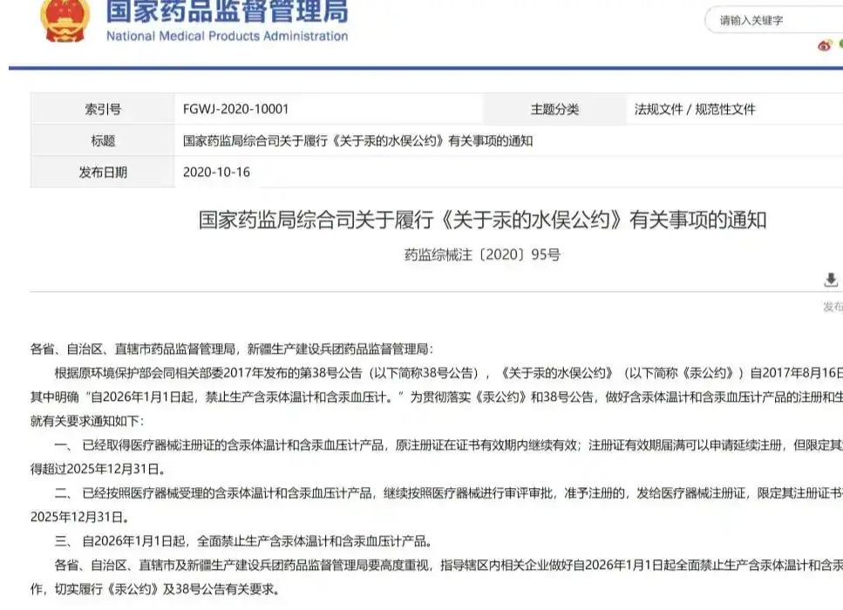The height and width of the screenshot is (610, 843).
Task: Select the 主题分类 label cell
Action: point(554,110)
